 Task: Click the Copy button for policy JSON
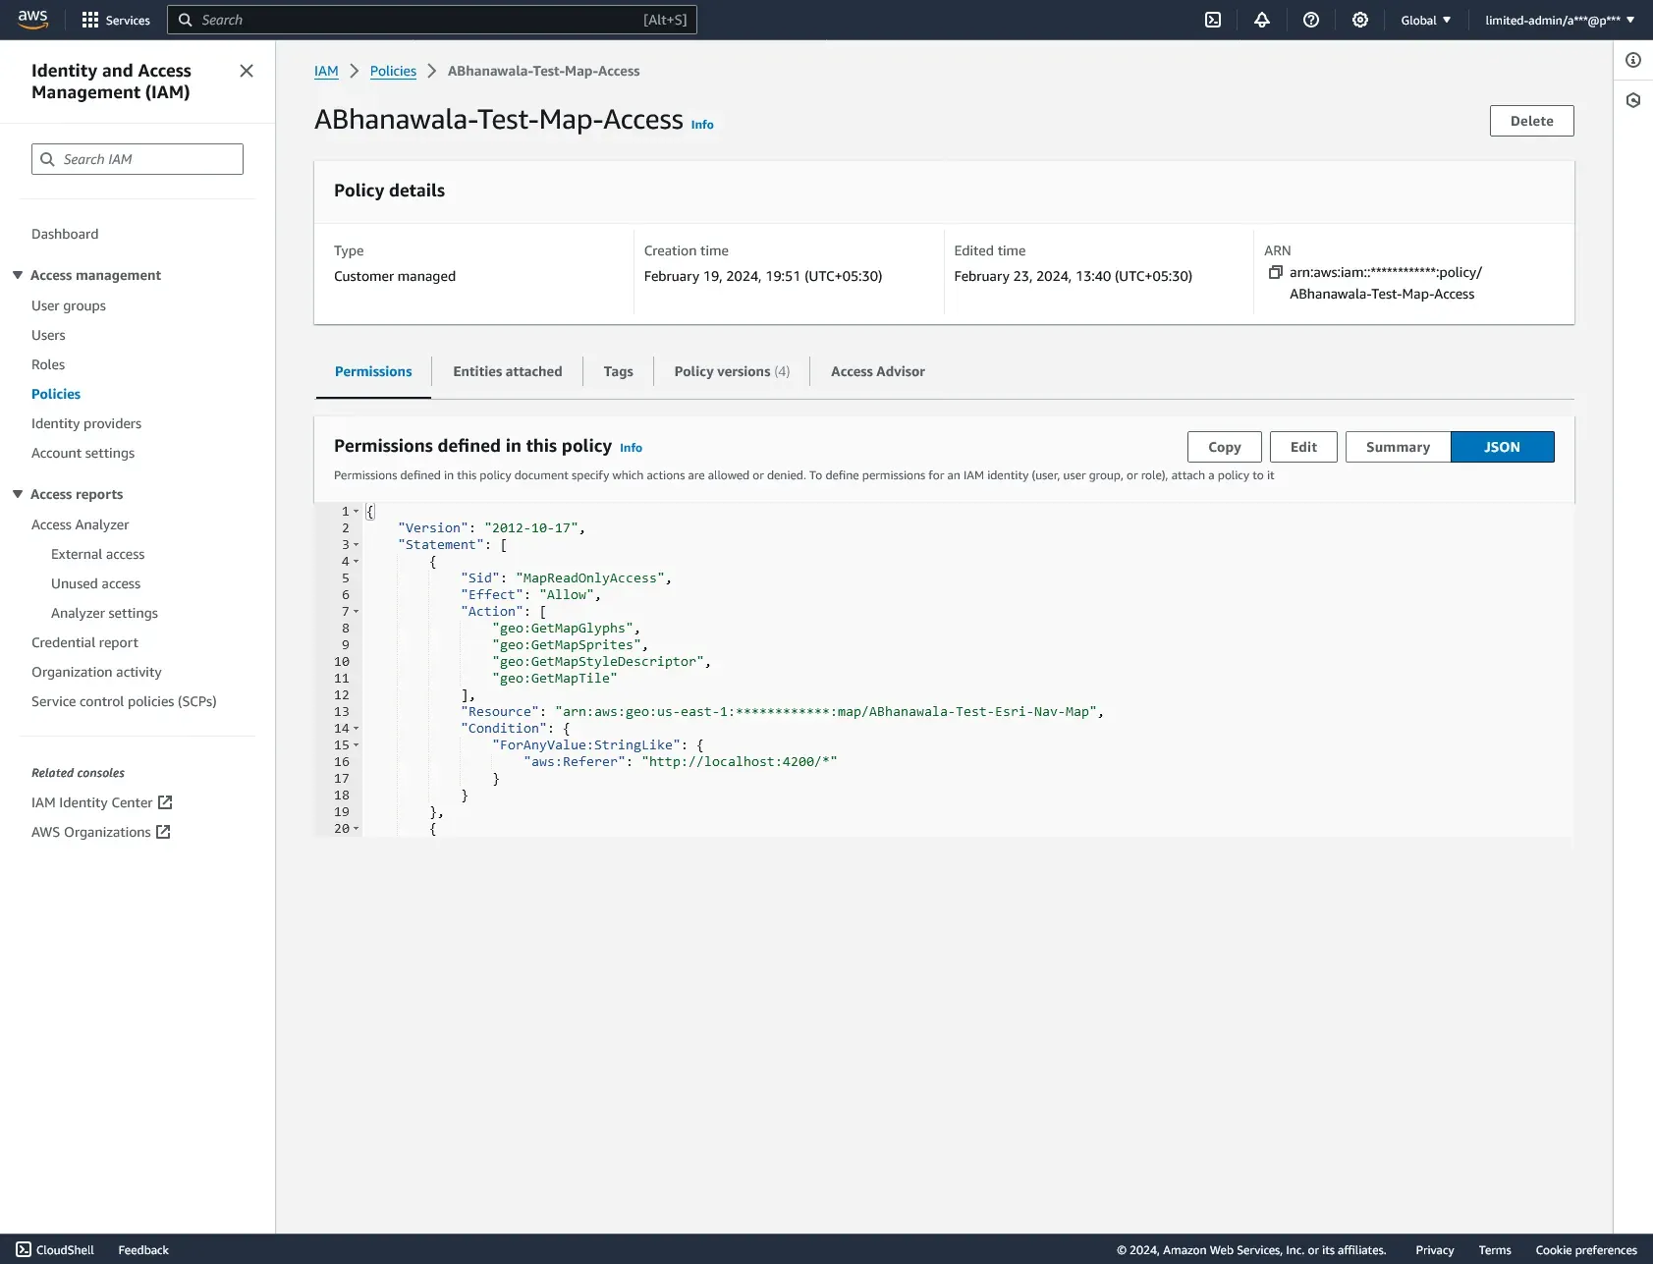[1224, 447]
